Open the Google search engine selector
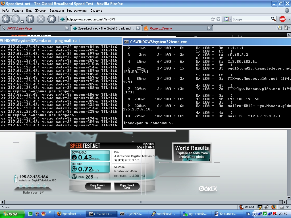The height and width of the screenshot is (218, 291). click(x=228, y=19)
